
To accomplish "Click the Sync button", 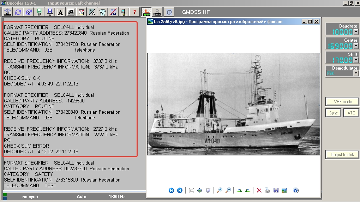I will pos(333,113).
